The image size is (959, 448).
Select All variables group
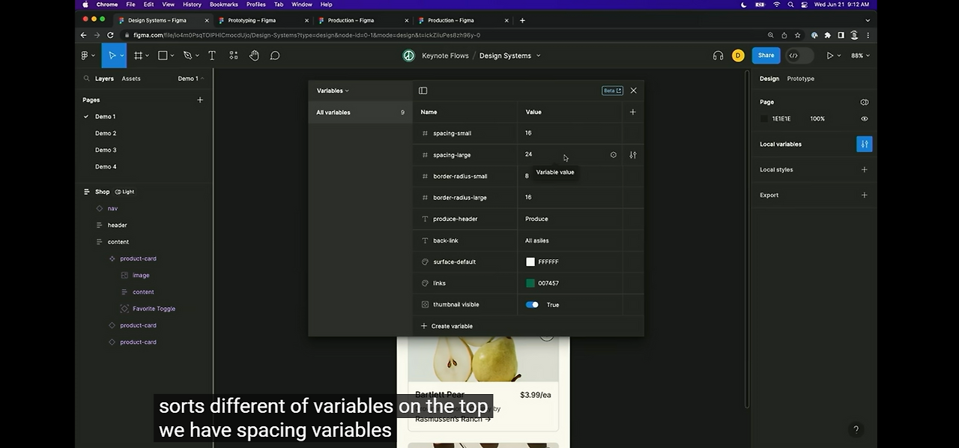click(360, 112)
